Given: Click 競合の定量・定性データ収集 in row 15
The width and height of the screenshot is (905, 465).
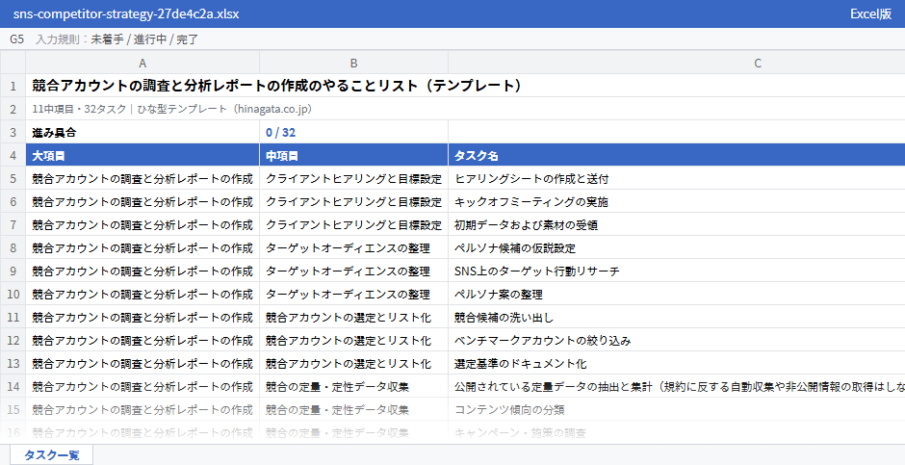Looking at the screenshot, I should [353, 409].
